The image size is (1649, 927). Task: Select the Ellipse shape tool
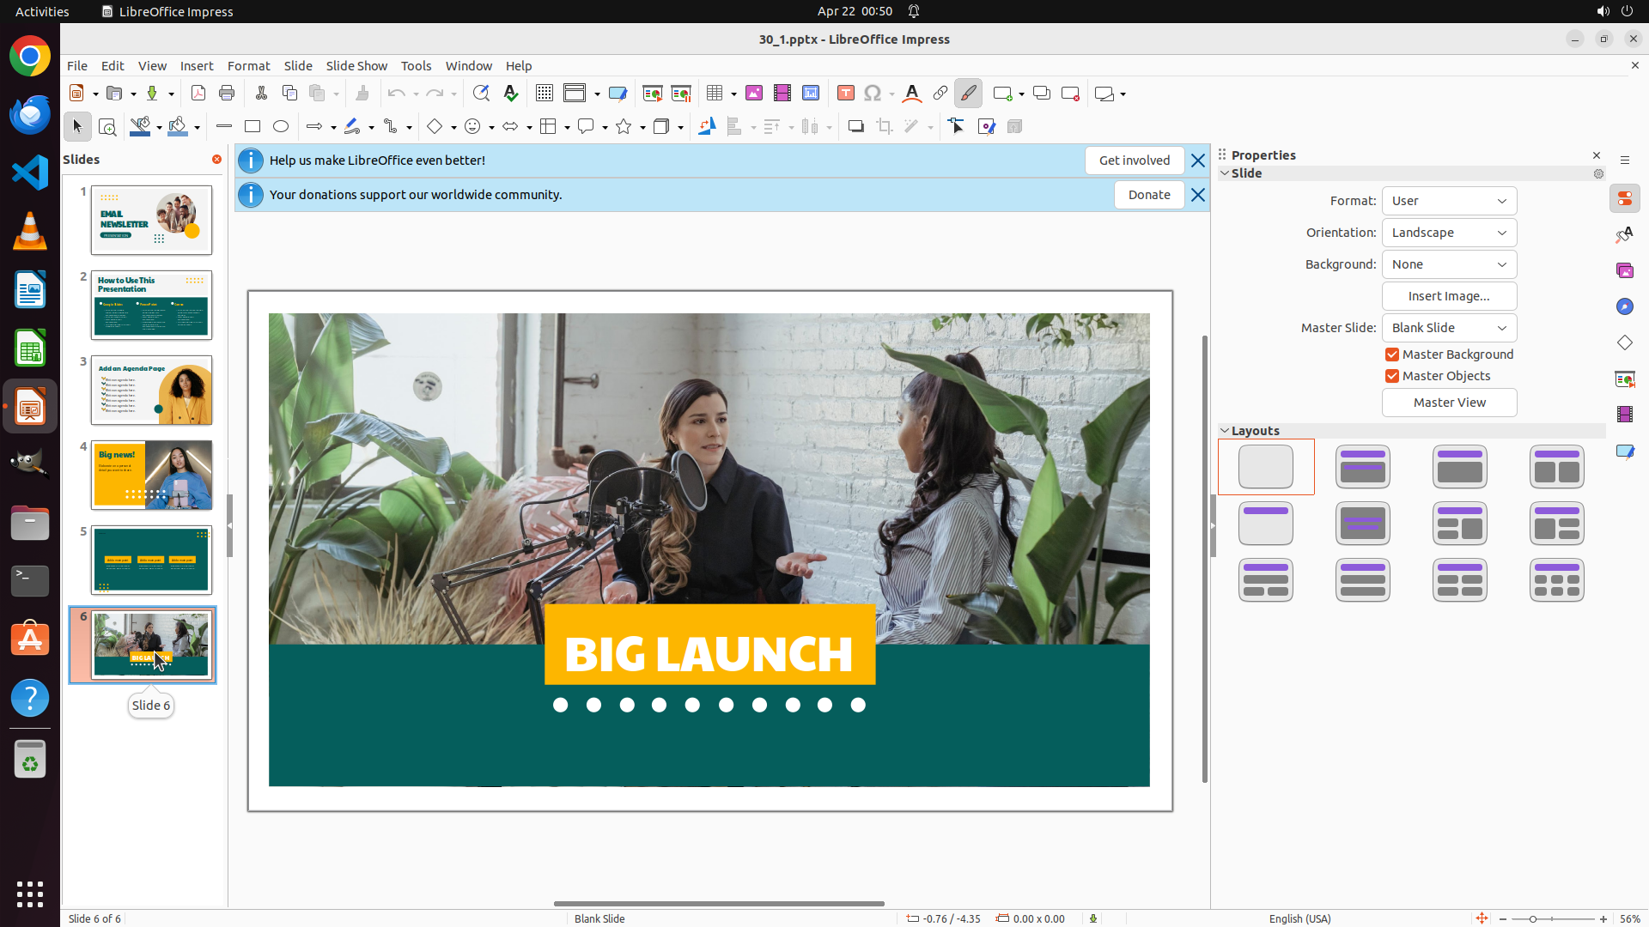click(x=281, y=127)
